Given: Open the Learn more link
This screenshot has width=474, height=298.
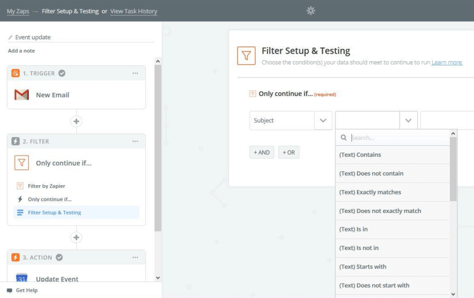Looking at the screenshot, I should pyautogui.click(x=446, y=62).
